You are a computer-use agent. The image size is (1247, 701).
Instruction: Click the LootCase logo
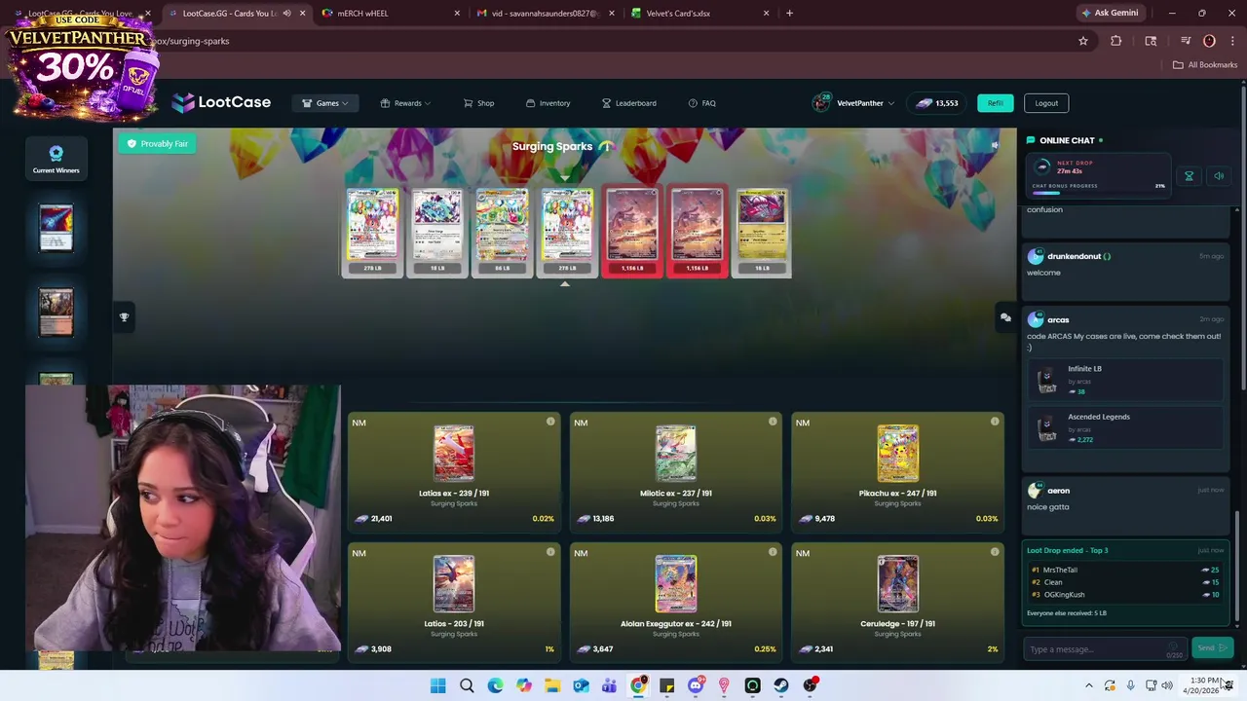[x=221, y=102]
